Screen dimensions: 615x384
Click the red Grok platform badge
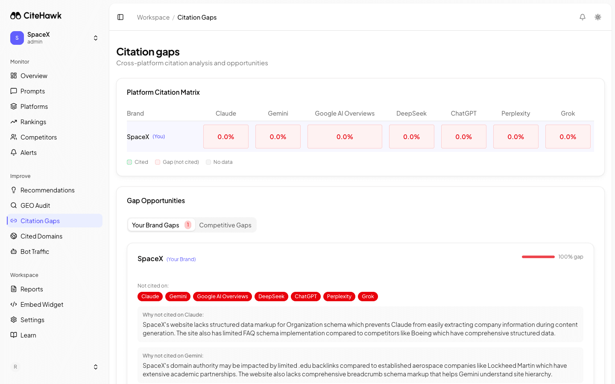[368, 297]
